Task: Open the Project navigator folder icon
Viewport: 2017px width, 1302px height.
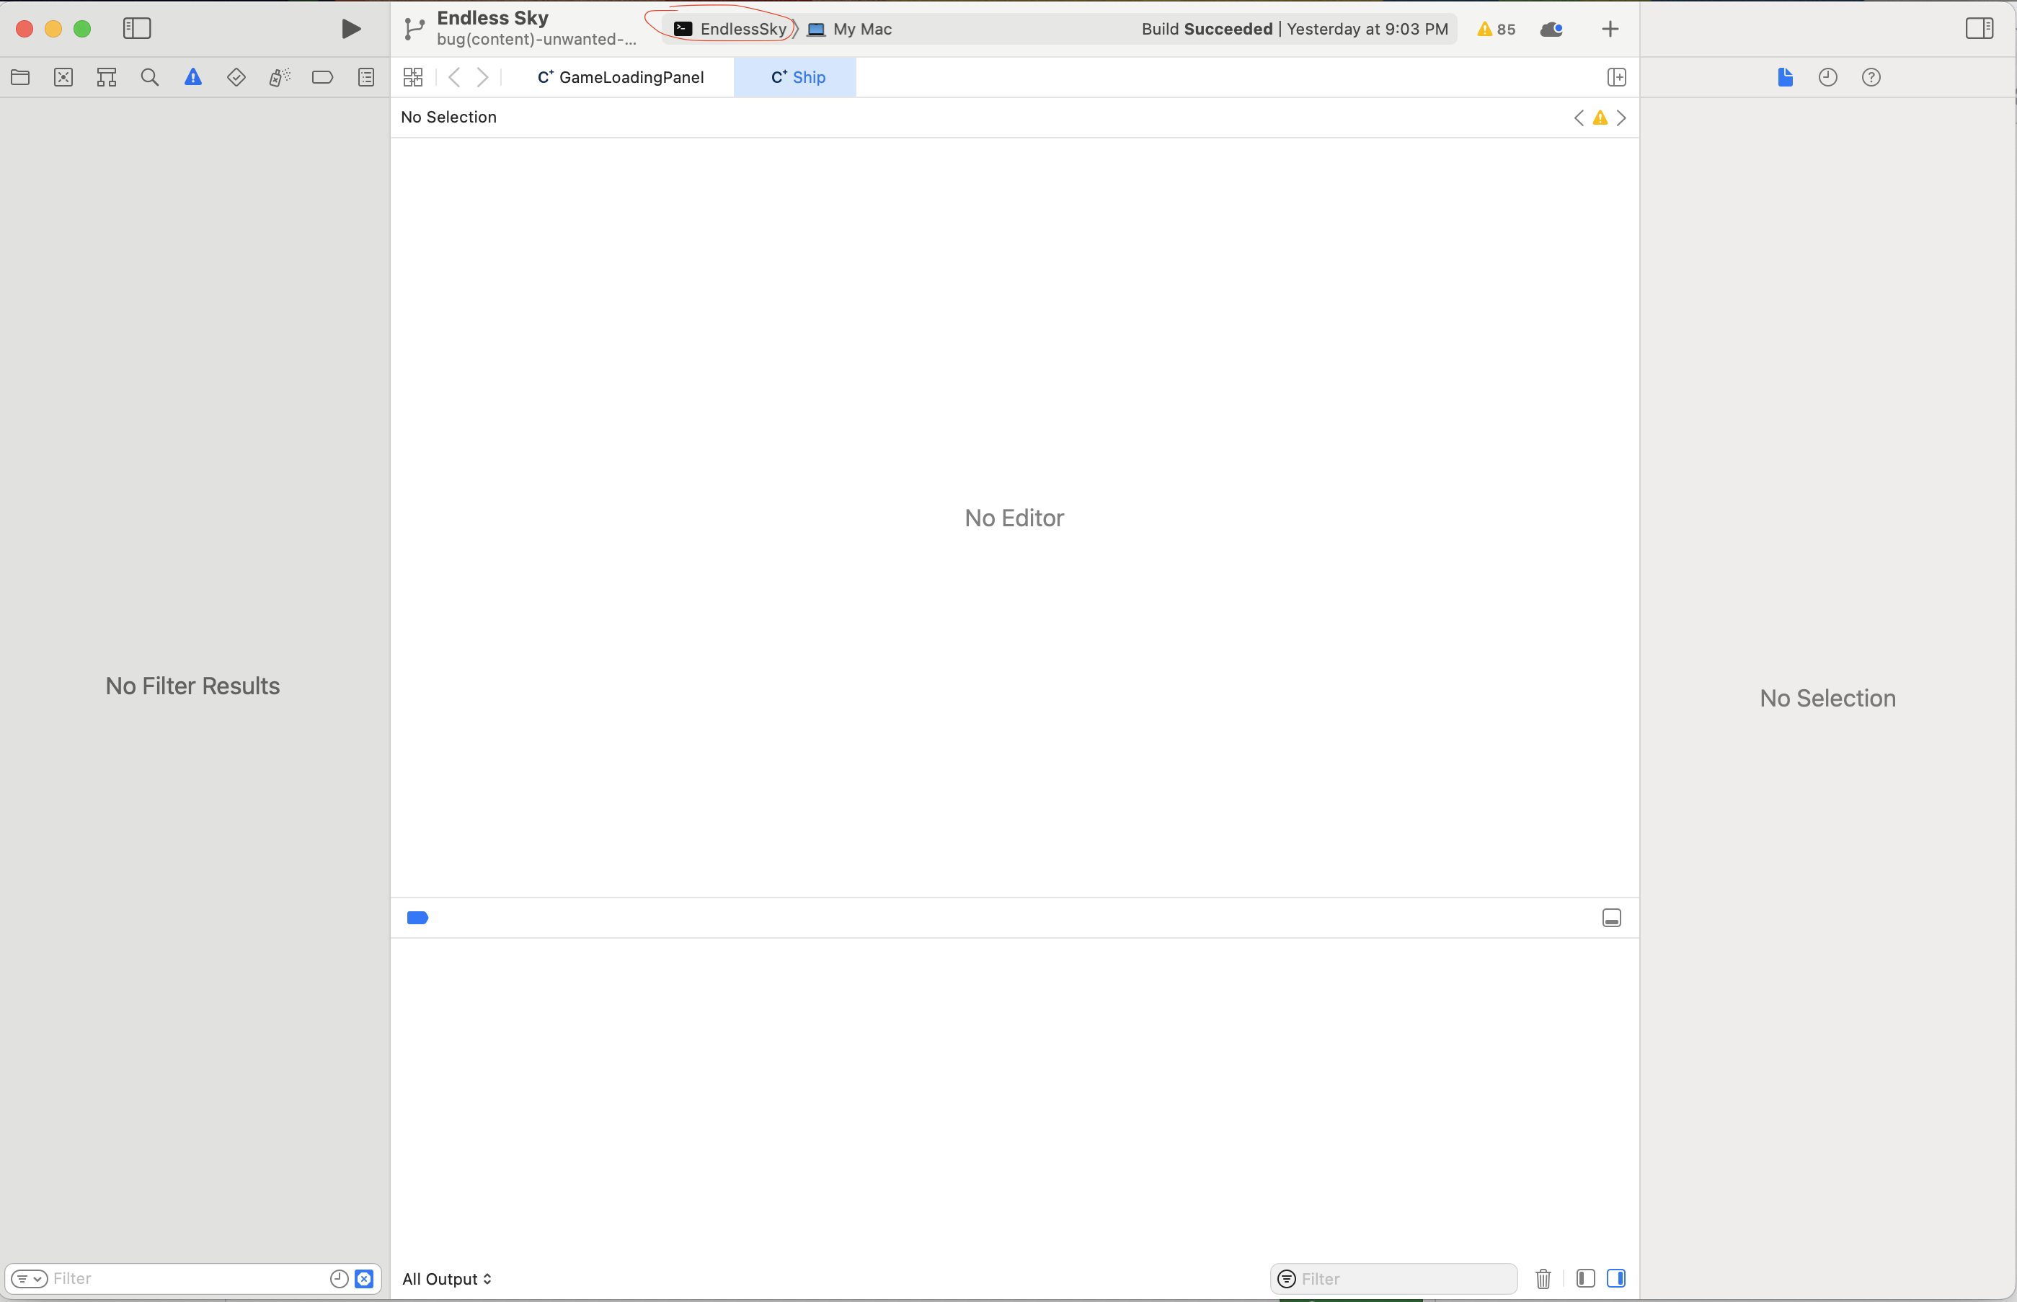Action: (20, 77)
